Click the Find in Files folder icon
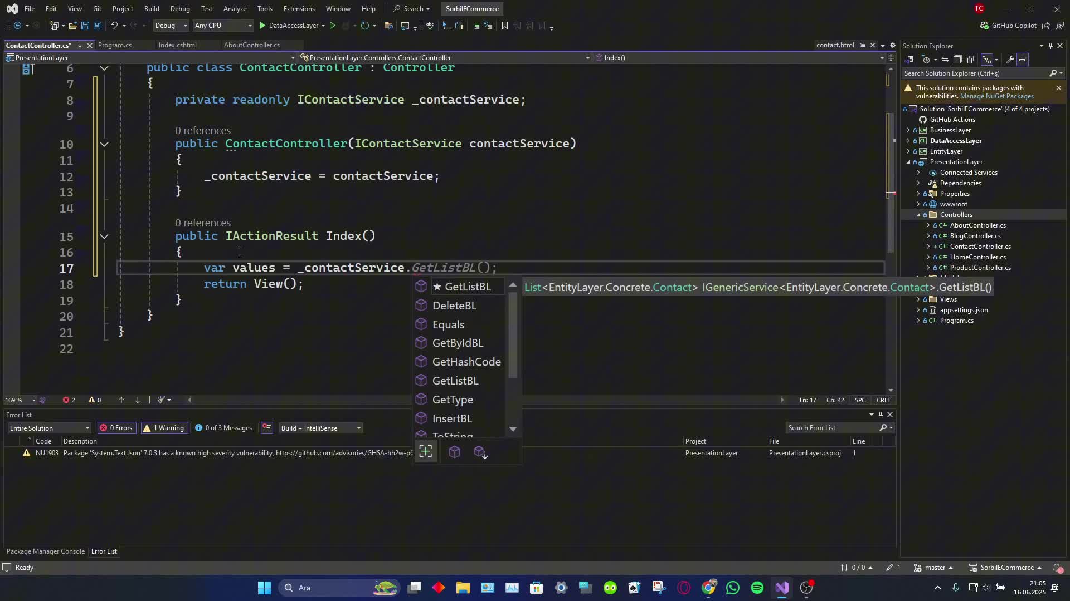 388,26
